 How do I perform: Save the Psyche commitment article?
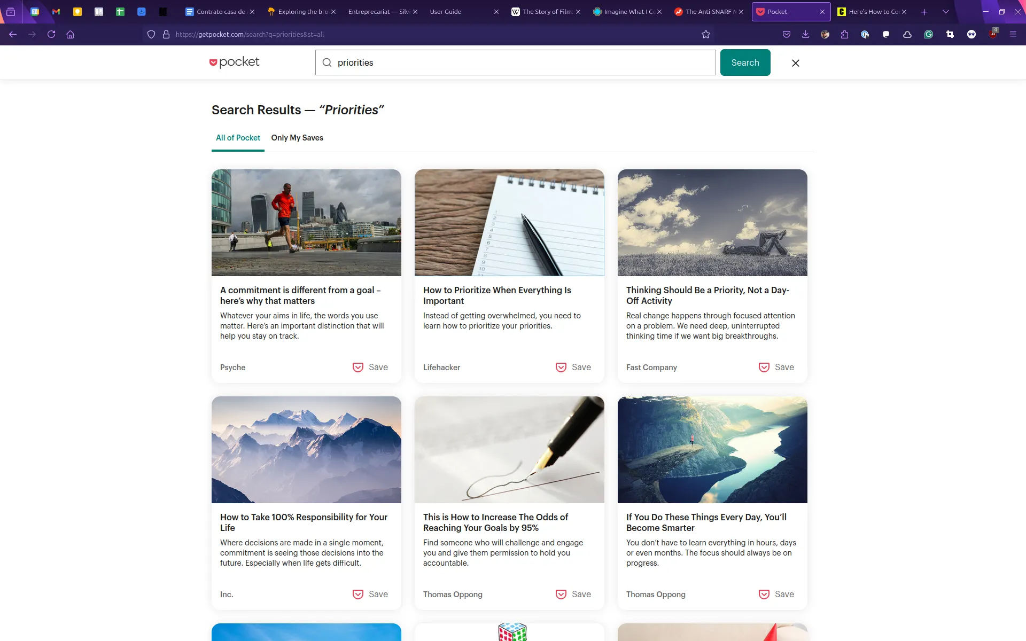370,368
